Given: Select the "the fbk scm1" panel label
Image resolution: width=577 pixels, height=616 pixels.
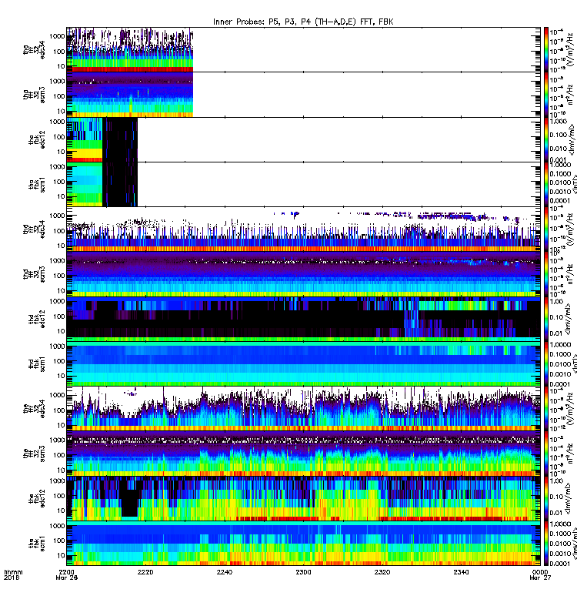Looking at the screenshot, I should tap(37, 543).
